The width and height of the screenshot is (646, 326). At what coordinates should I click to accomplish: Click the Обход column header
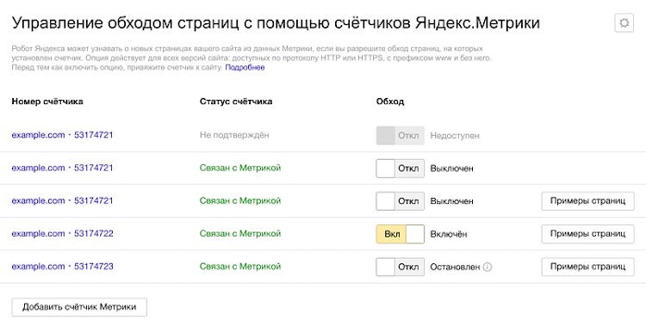(389, 101)
